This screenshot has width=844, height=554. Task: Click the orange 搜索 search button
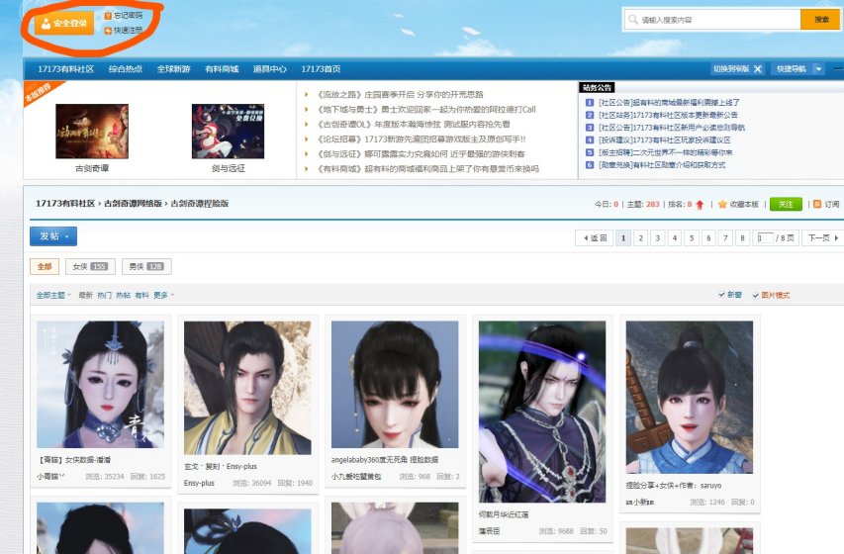click(821, 20)
